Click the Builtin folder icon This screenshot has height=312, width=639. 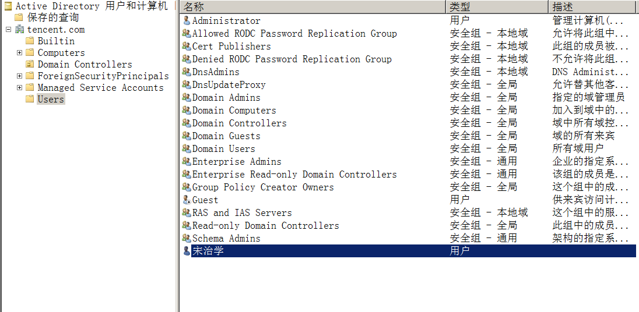[29, 41]
